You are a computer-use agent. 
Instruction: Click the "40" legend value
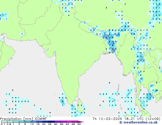67,124
